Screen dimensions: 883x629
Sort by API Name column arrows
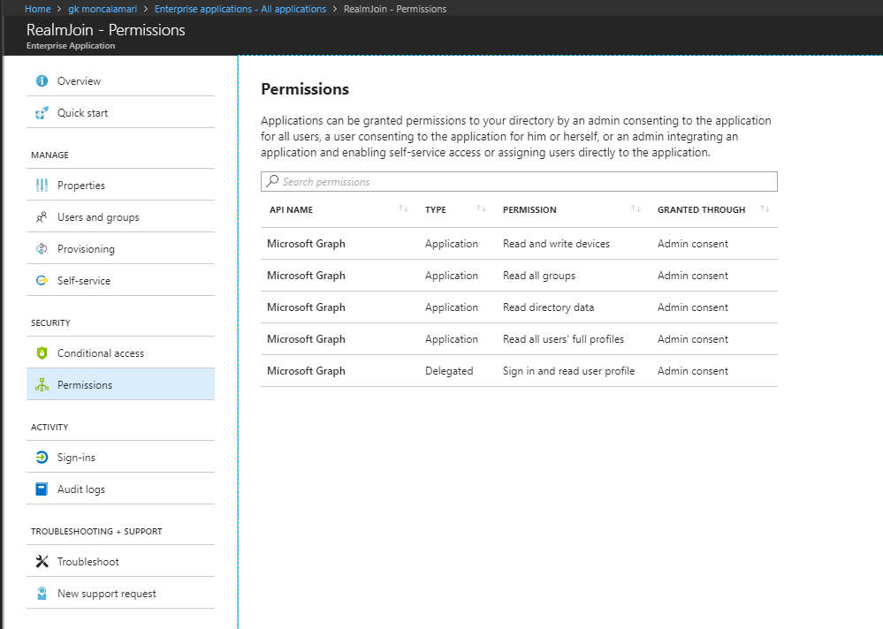[x=403, y=208]
